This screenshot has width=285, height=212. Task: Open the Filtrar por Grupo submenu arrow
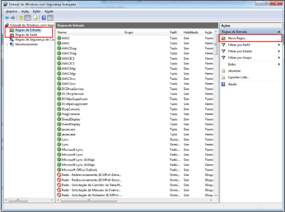point(279,58)
